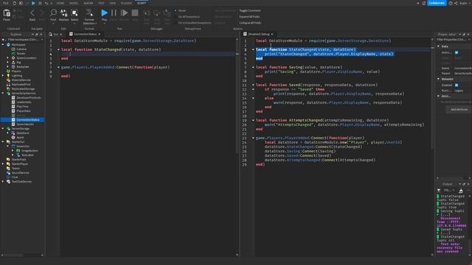Select Leaderstats script in Explorer

click(x=24, y=102)
